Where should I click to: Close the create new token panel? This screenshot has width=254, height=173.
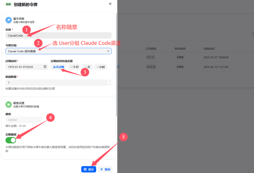(110, 4)
